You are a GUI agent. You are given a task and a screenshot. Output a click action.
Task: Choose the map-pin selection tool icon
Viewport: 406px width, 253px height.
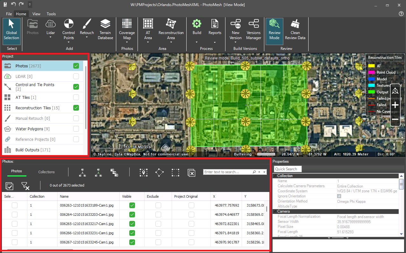tap(144, 172)
